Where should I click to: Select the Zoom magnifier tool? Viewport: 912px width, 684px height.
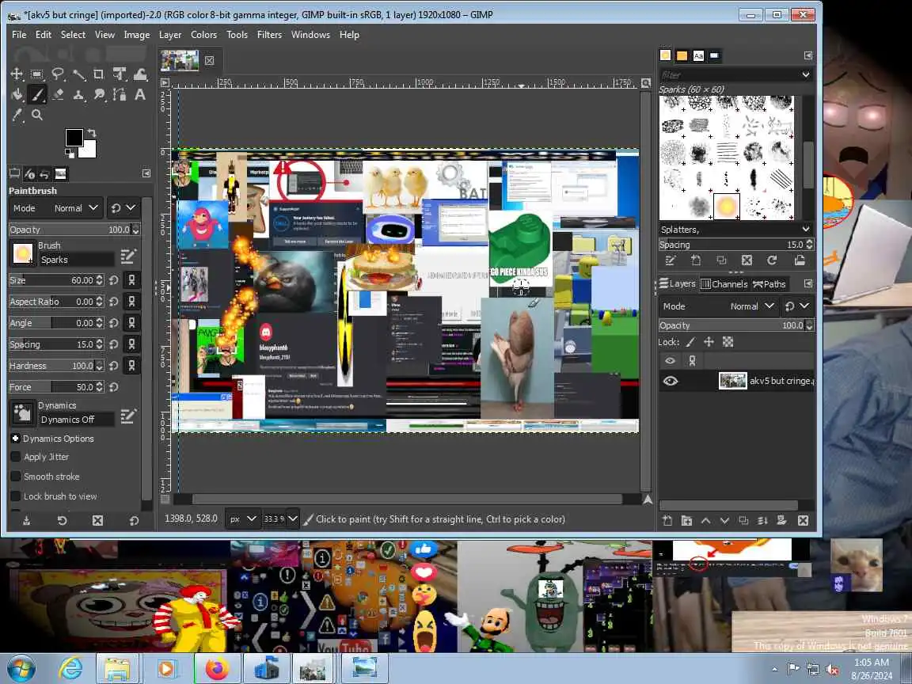[37, 115]
